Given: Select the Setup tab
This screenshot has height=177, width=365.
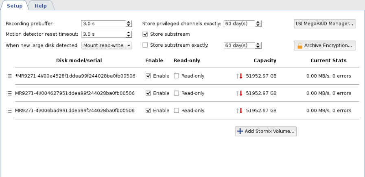Looking at the screenshot, I should 15,6.
